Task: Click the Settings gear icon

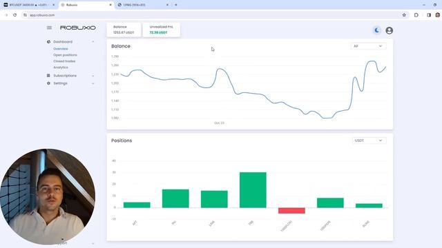Action: 48,83
